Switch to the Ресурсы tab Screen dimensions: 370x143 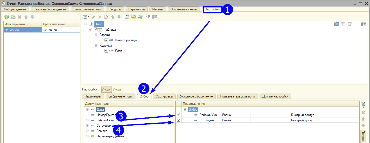(x=113, y=9)
